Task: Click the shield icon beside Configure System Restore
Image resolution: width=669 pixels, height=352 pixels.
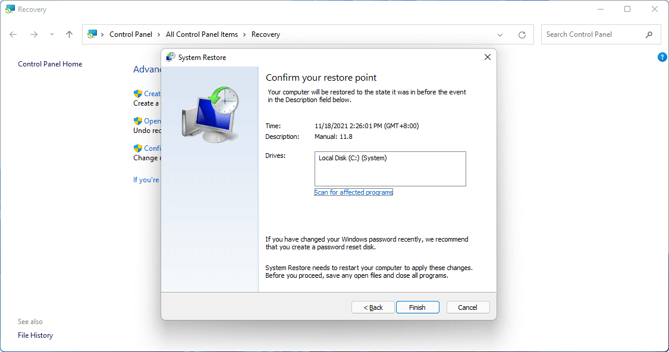Action: [x=137, y=148]
